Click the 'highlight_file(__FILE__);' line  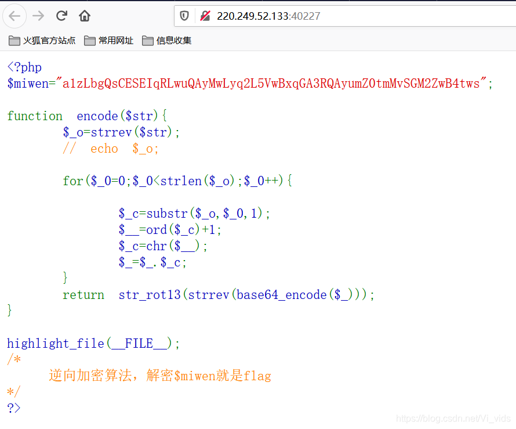point(93,343)
